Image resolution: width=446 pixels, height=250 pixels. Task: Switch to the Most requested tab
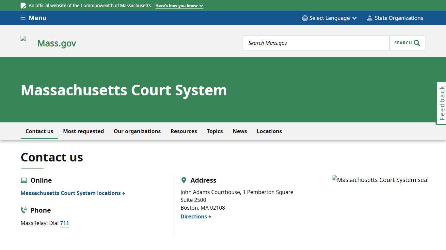point(83,131)
